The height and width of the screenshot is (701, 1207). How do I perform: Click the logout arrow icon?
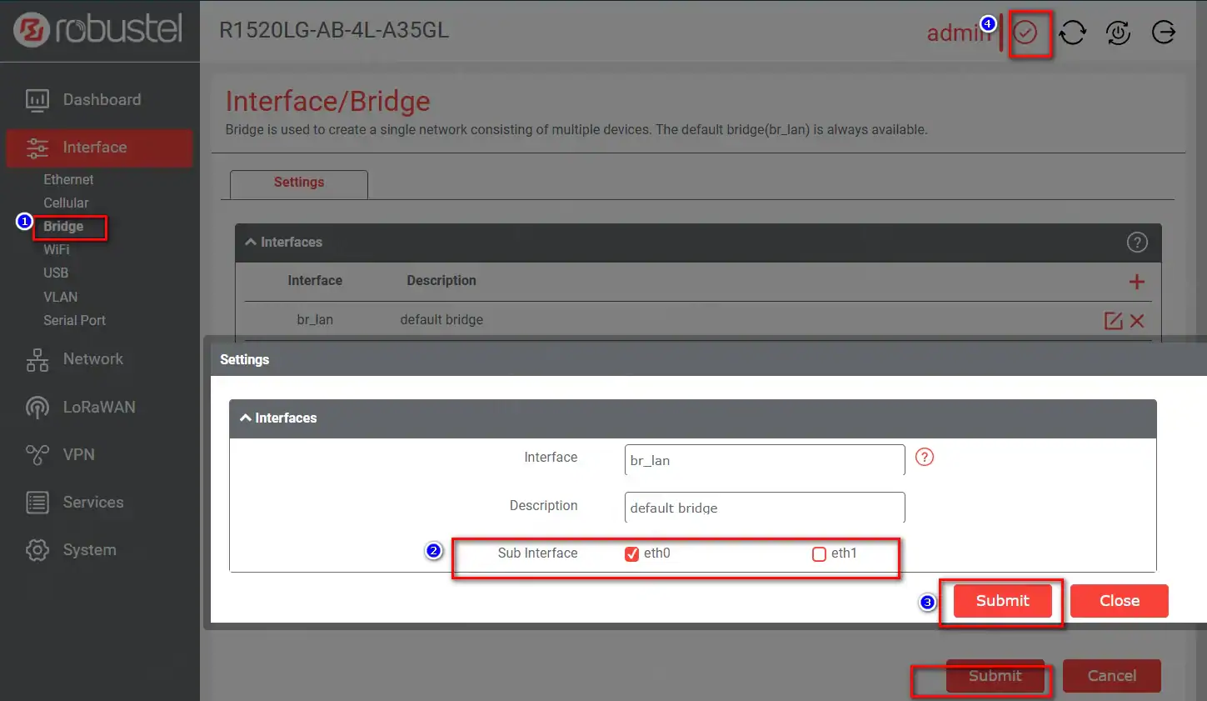click(x=1163, y=33)
